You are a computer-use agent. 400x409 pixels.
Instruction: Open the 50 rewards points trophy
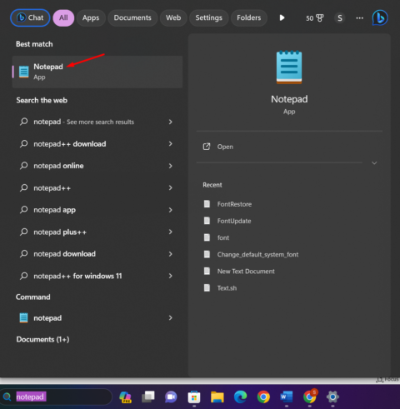coord(315,18)
